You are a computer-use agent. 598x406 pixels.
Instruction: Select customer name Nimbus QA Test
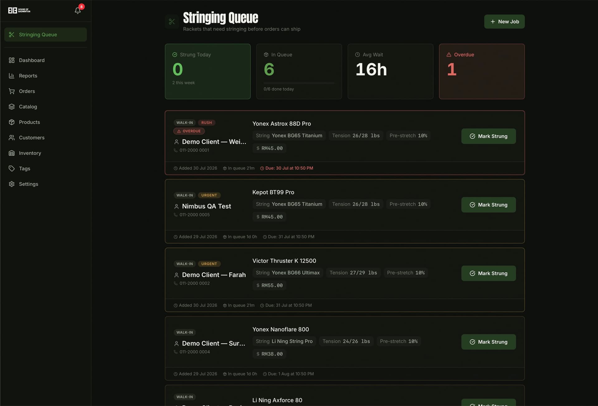pyautogui.click(x=206, y=206)
